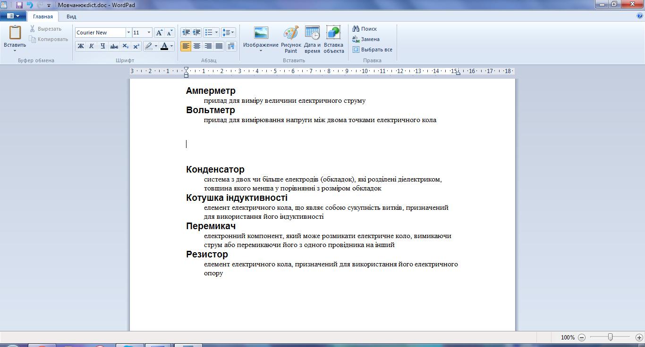The image size is (645, 347).
Task: Click the Поиск find button
Action: click(365, 29)
